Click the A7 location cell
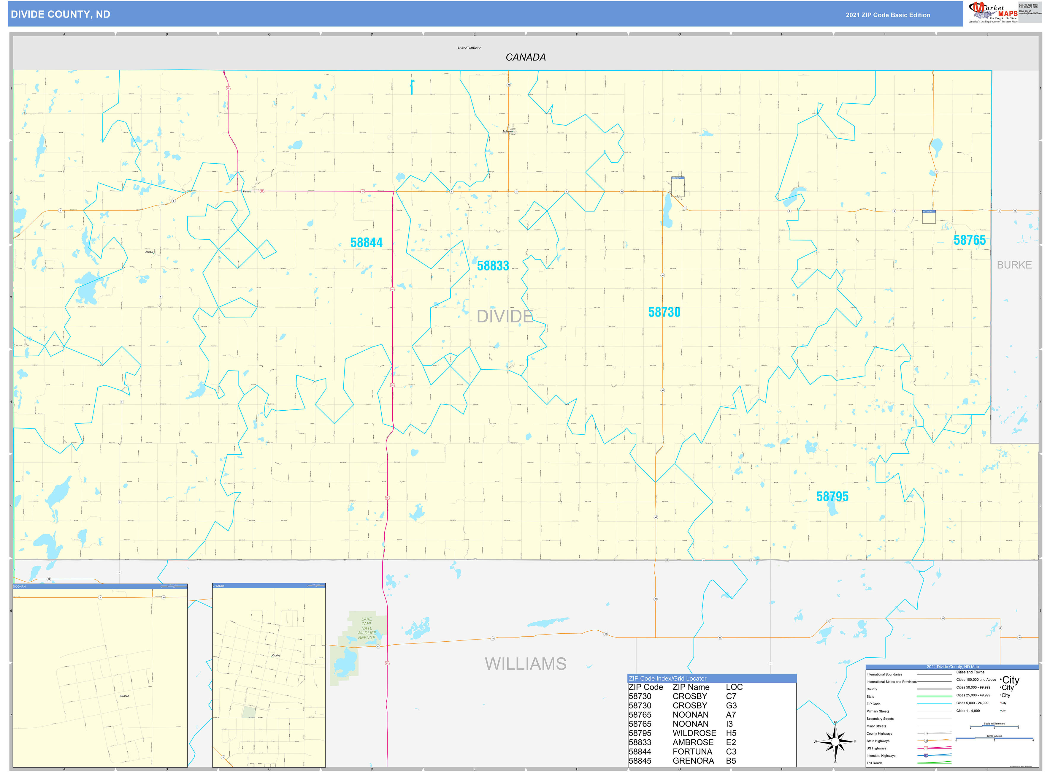The width and height of the screenshot is (1050, 772). (x=731, y=715)
